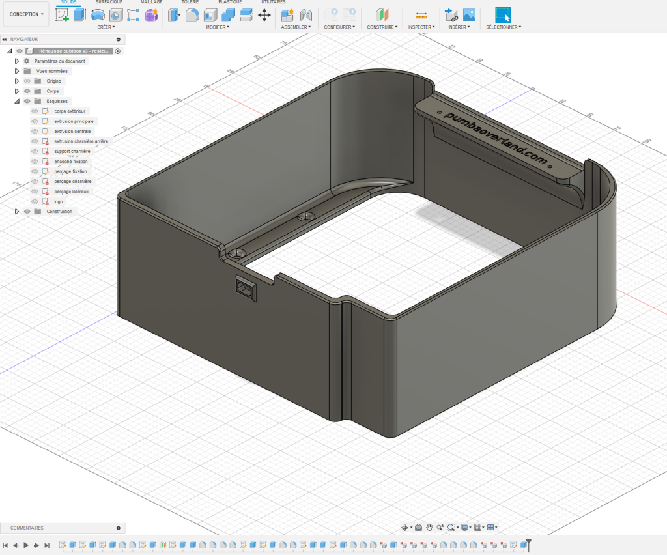The width and height of the screenshot is (667, 555).
Task: Switch to the TÔLERIE tab
Action: (x=190, y=2)
